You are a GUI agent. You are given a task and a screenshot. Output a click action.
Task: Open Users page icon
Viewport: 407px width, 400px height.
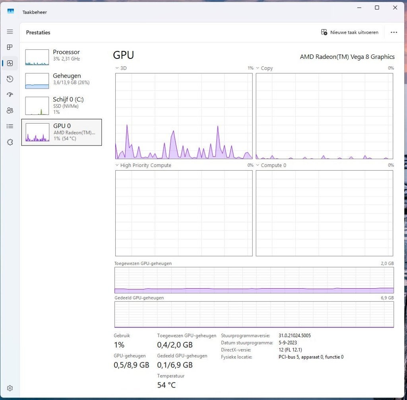(10, 111)
